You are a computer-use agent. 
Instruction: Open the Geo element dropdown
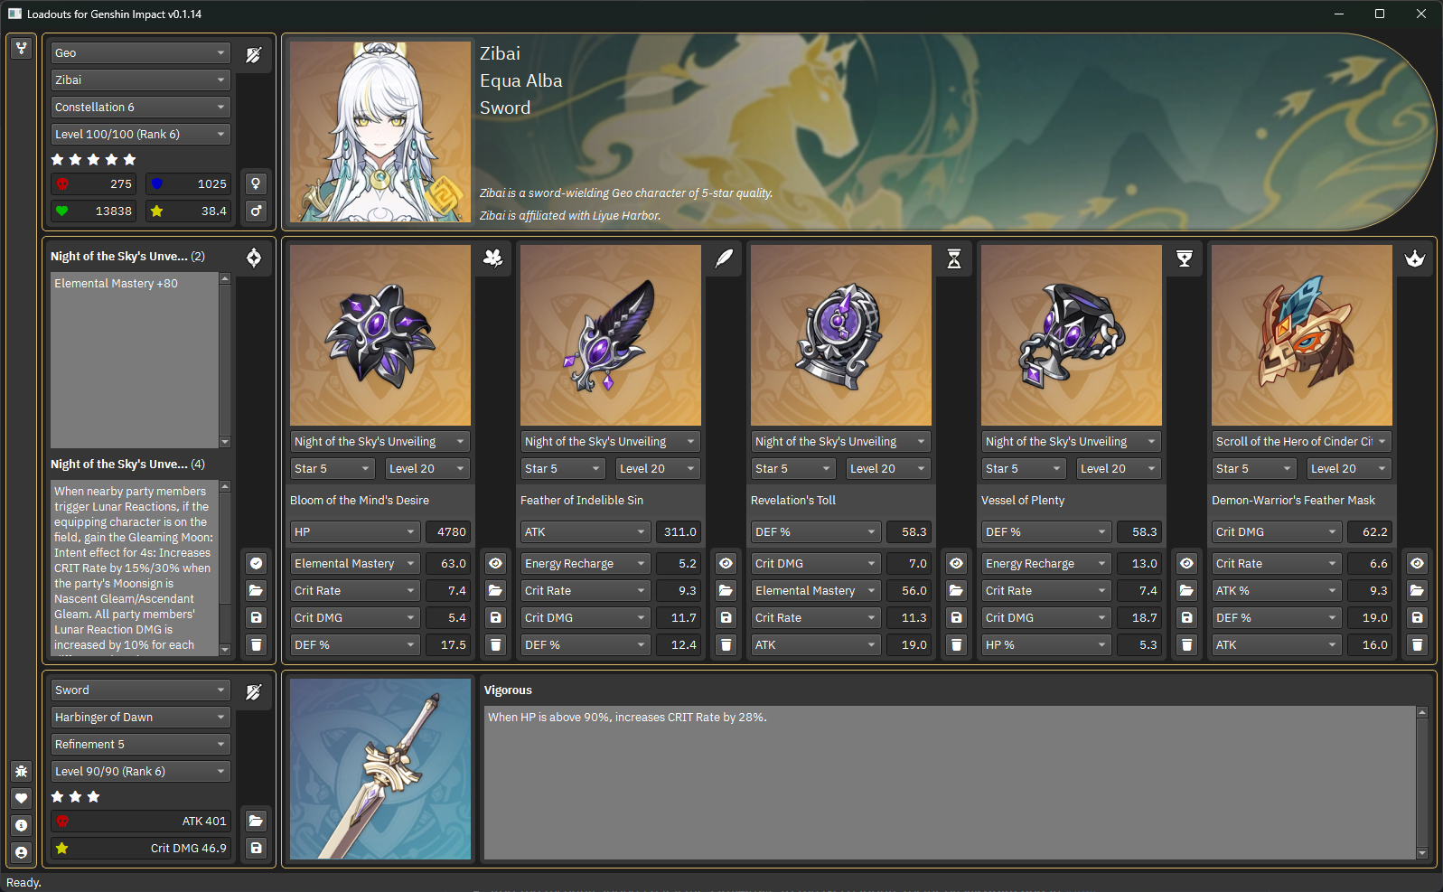click(x=140, y=52)
